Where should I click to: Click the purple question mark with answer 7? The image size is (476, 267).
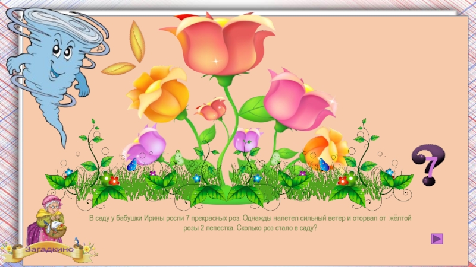click(428, 165)
